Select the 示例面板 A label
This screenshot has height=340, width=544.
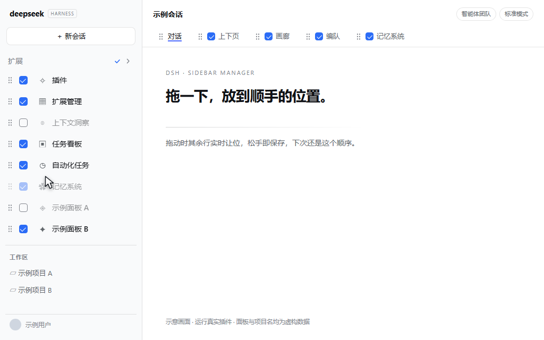(x=71, y=208)
